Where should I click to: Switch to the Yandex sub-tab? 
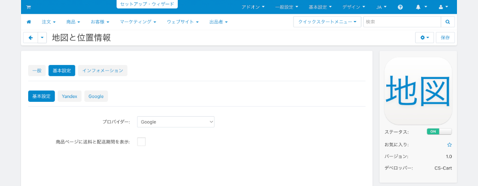[69, 96]
